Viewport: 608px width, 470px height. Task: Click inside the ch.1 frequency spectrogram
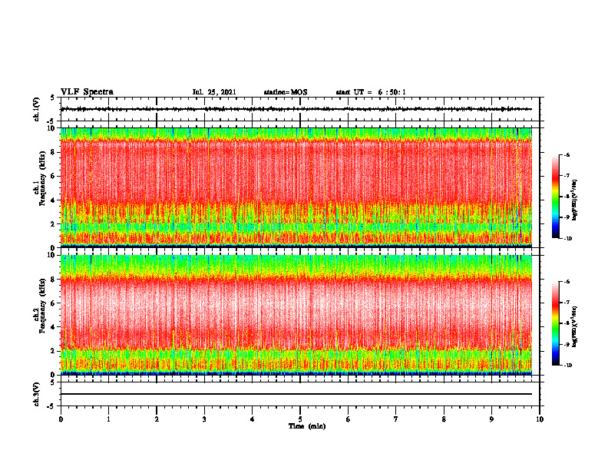(296, 187)
